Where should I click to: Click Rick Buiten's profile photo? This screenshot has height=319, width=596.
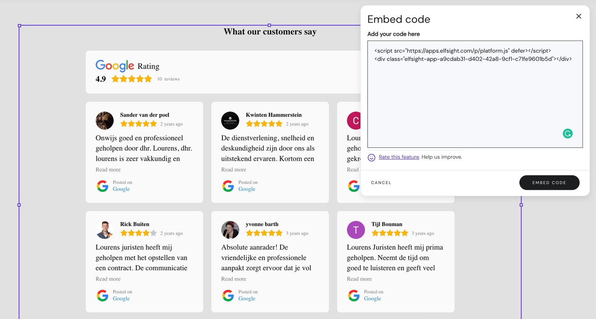pos(105,230)
